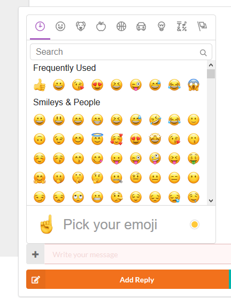Open the Flags category icon
Screen dimensions: 231x298
[x=202, y=26]
